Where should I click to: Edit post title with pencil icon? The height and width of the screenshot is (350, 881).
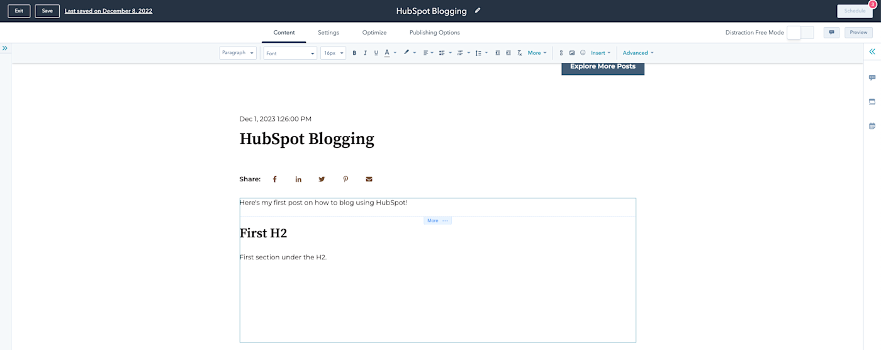[478, 11]
